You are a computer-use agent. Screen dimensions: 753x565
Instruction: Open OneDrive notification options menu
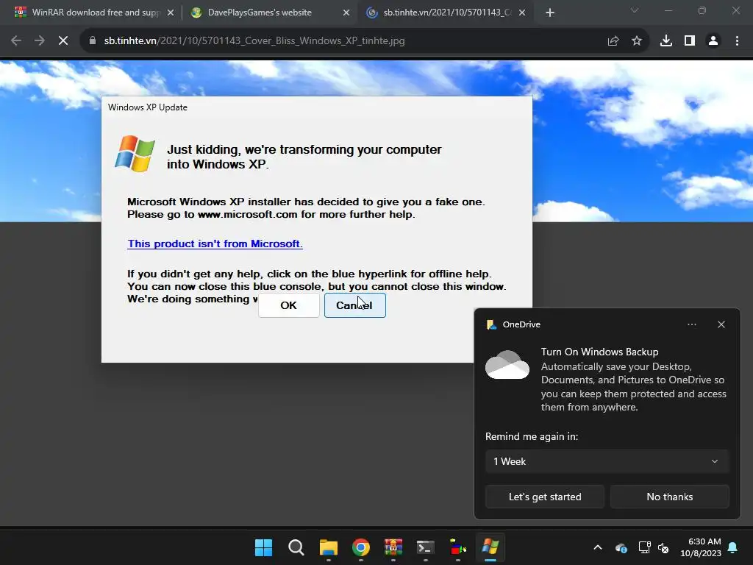pos(692,324)
